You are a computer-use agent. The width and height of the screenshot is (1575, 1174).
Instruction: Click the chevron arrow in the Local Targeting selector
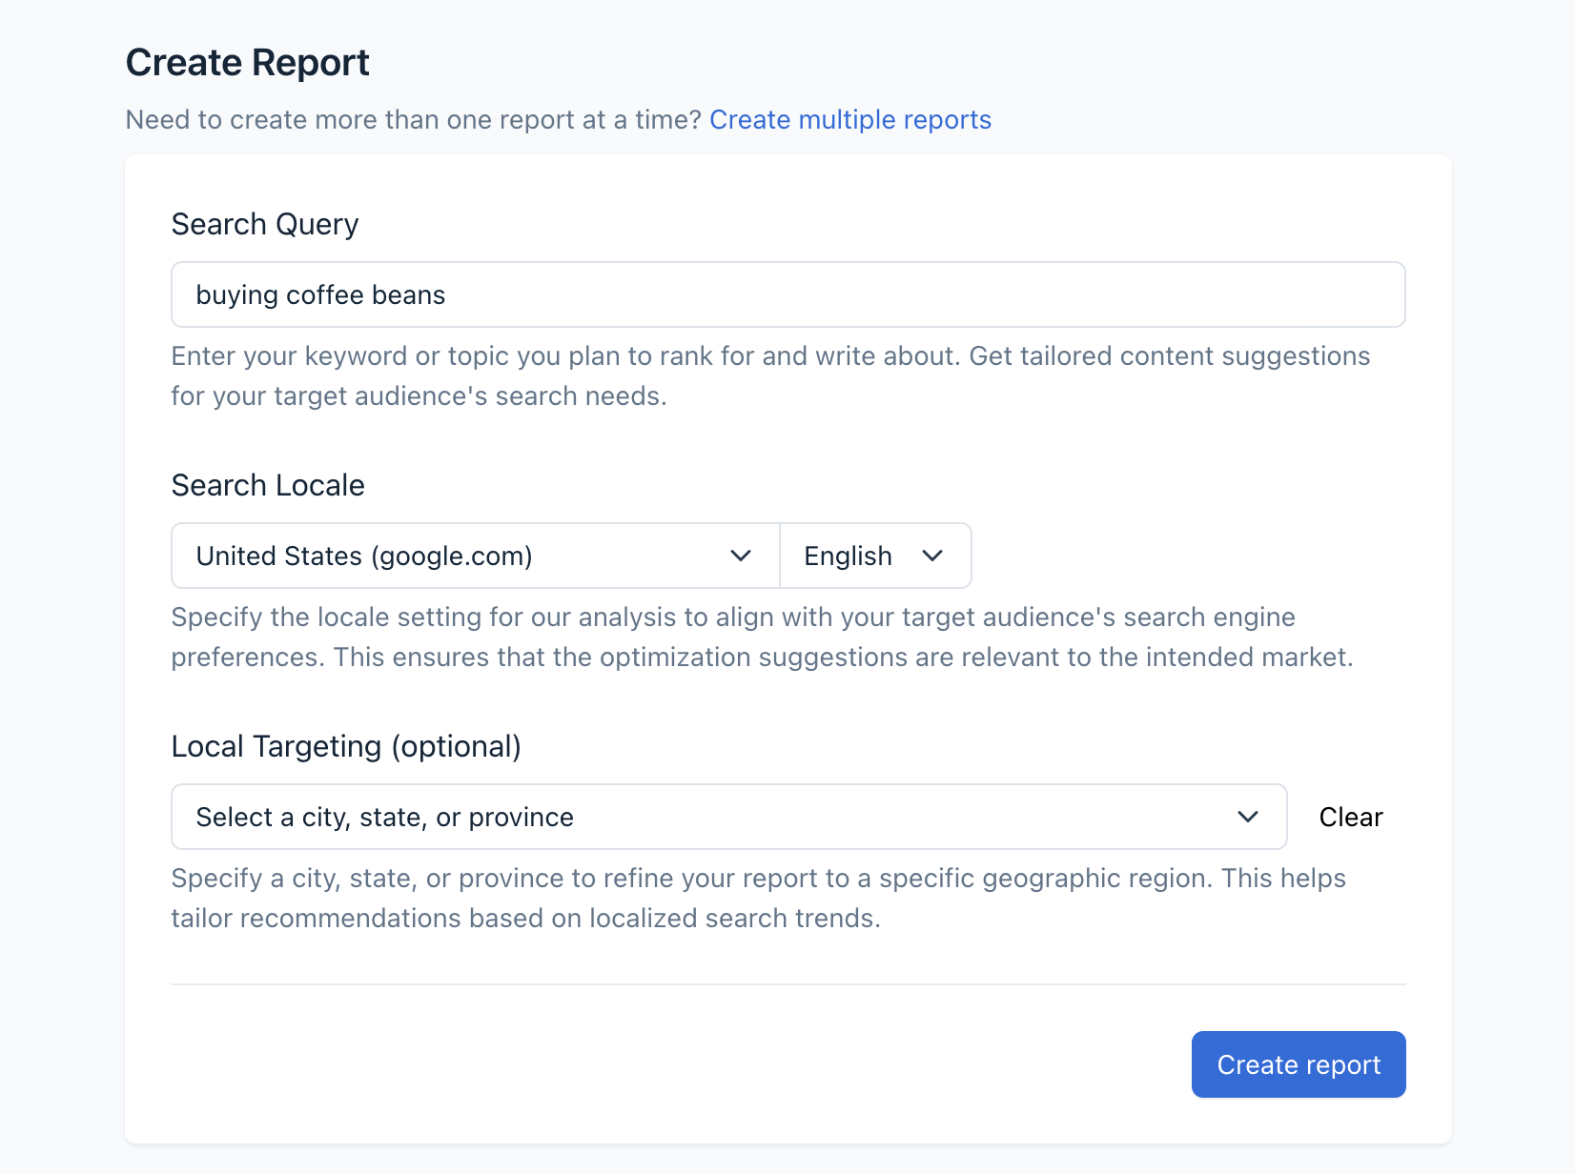[1247, 817]
